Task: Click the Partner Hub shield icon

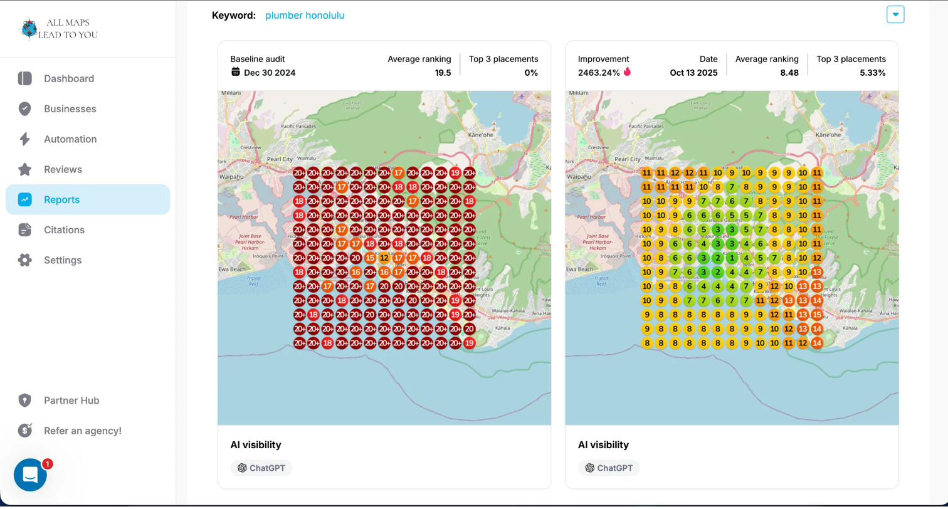Action: (x=24, y=401)
